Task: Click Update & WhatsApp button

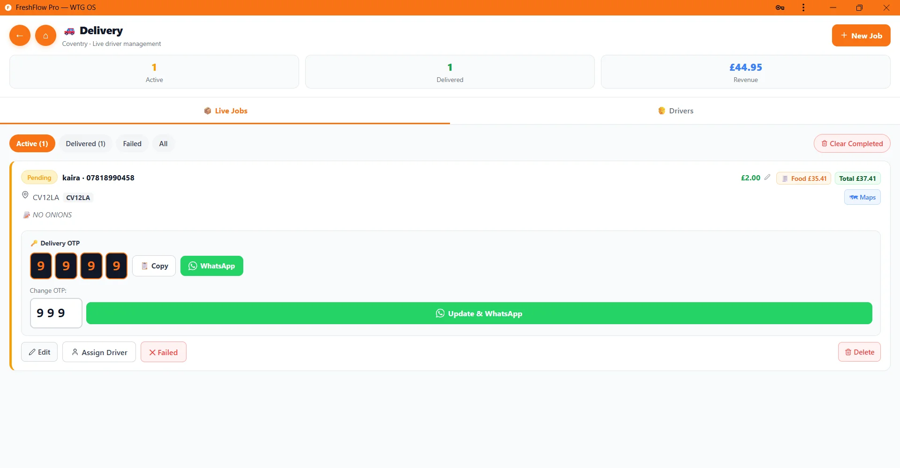Action: pyautogui.click(x=479, y=313)
